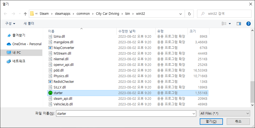This screenshot has height=128, width=255.
Task: Open the 구성 organize dropdown menu
Action: click(10, 23)
